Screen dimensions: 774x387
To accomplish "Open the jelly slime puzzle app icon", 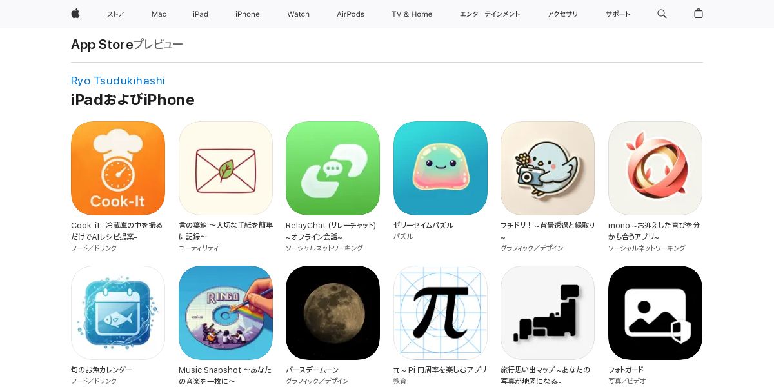I will coord(441,168).
